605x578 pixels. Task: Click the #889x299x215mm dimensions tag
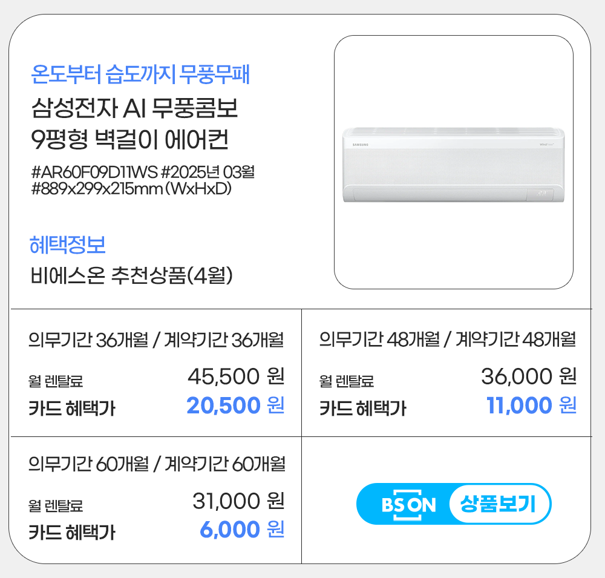tap(132, 188)
